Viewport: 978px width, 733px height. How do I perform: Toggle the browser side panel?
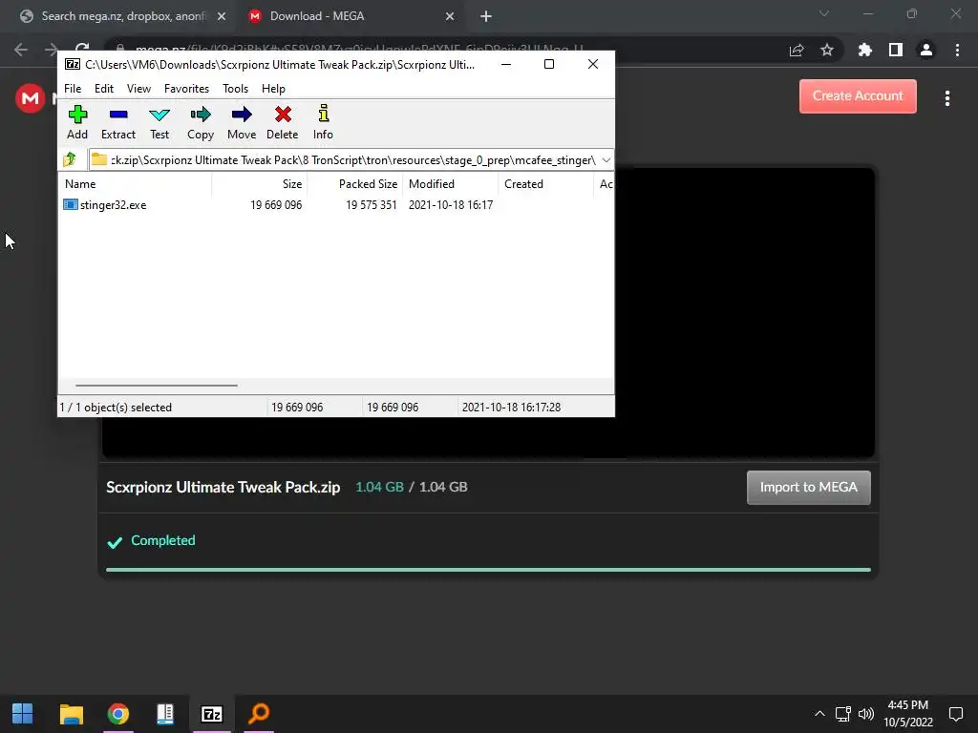coord(896,50)
